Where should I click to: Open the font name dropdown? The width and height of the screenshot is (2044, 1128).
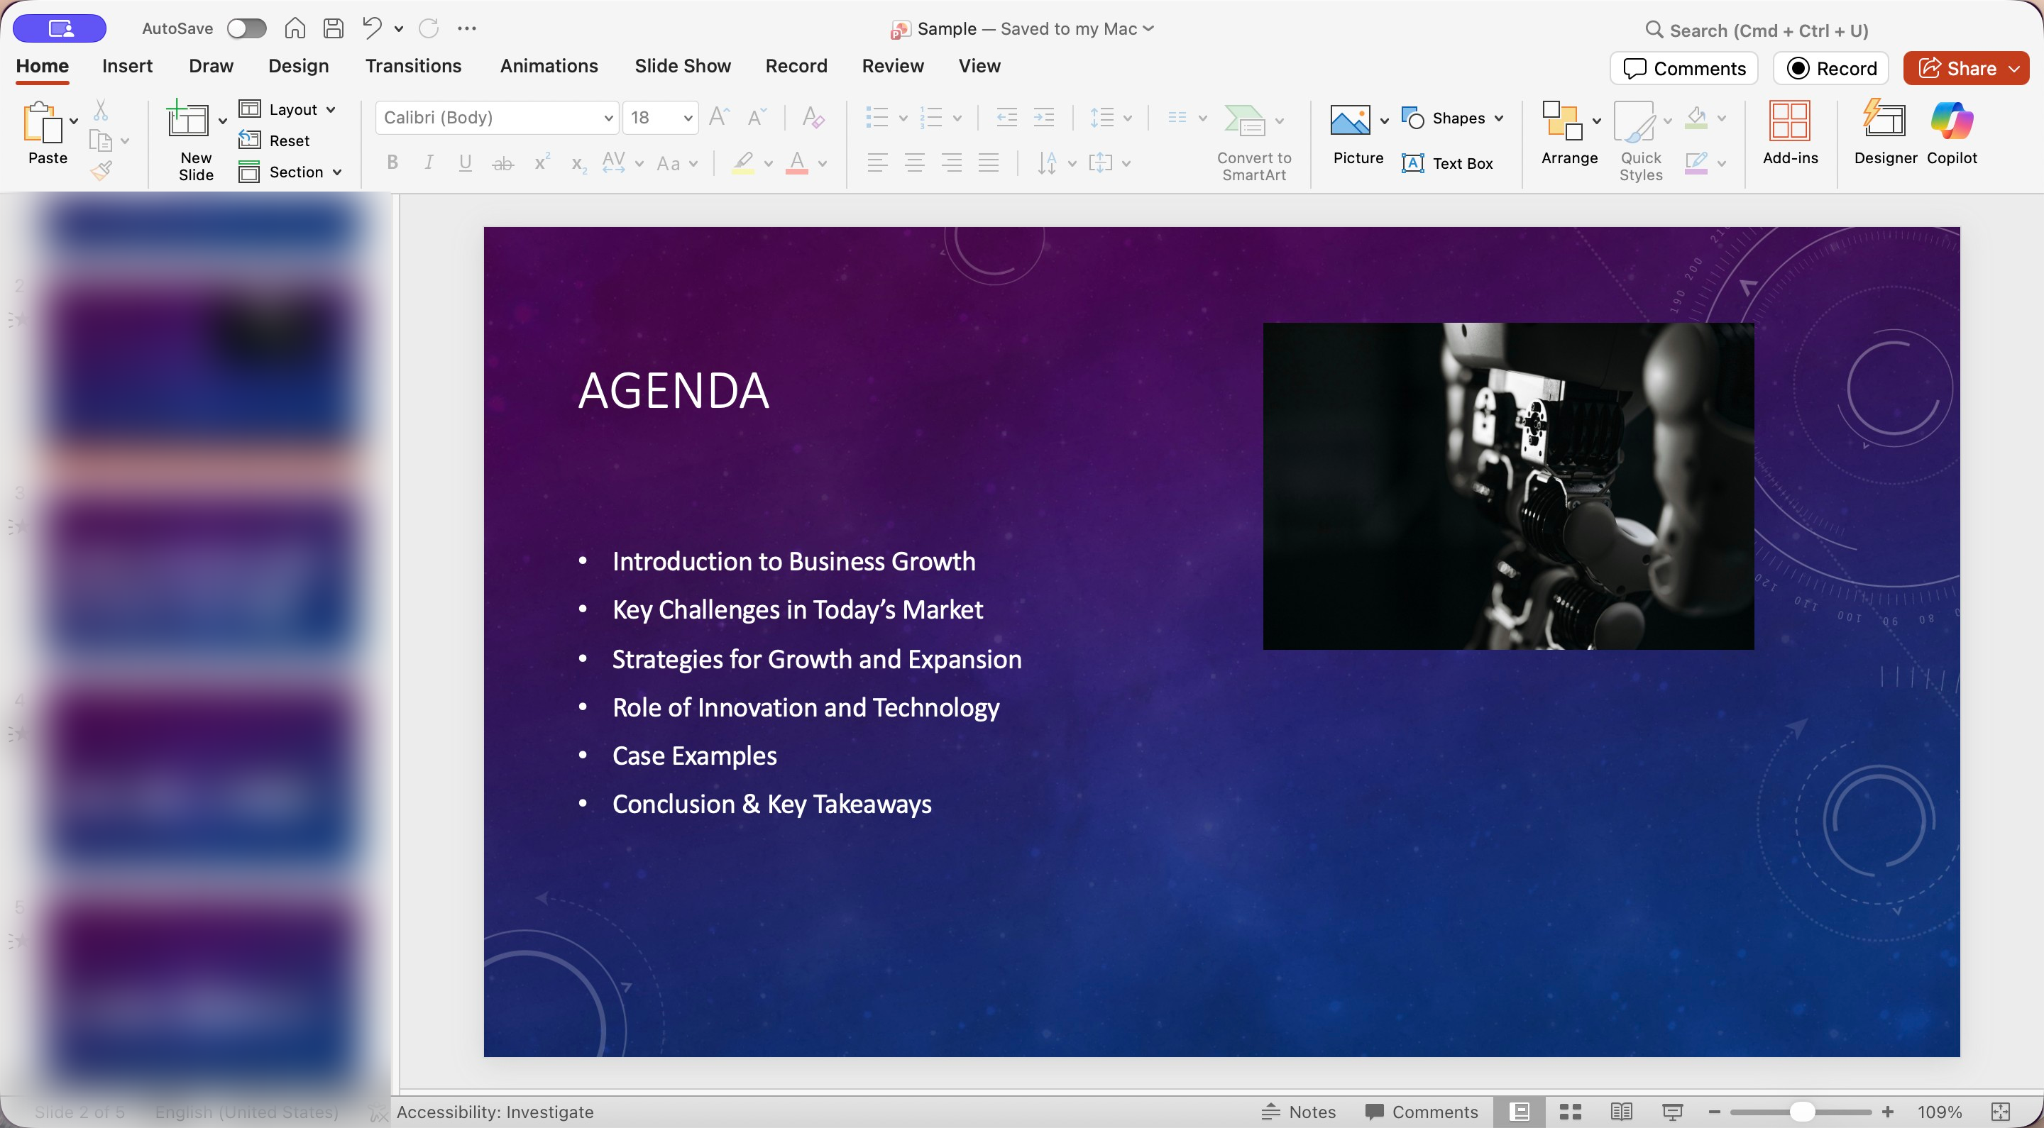(x=608, y=118)
